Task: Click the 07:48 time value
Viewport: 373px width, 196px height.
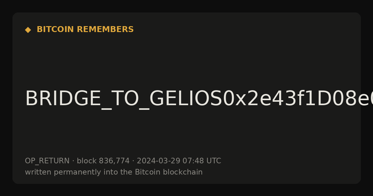Action: [193, 161]
